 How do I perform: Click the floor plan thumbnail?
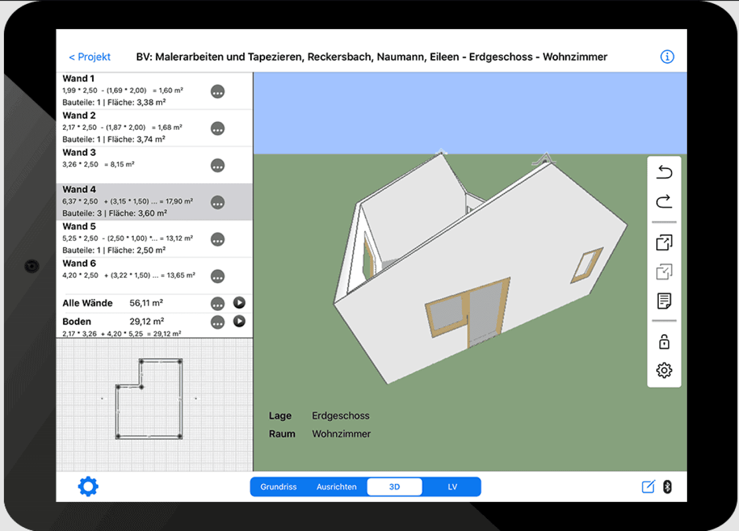coord(149,399)
